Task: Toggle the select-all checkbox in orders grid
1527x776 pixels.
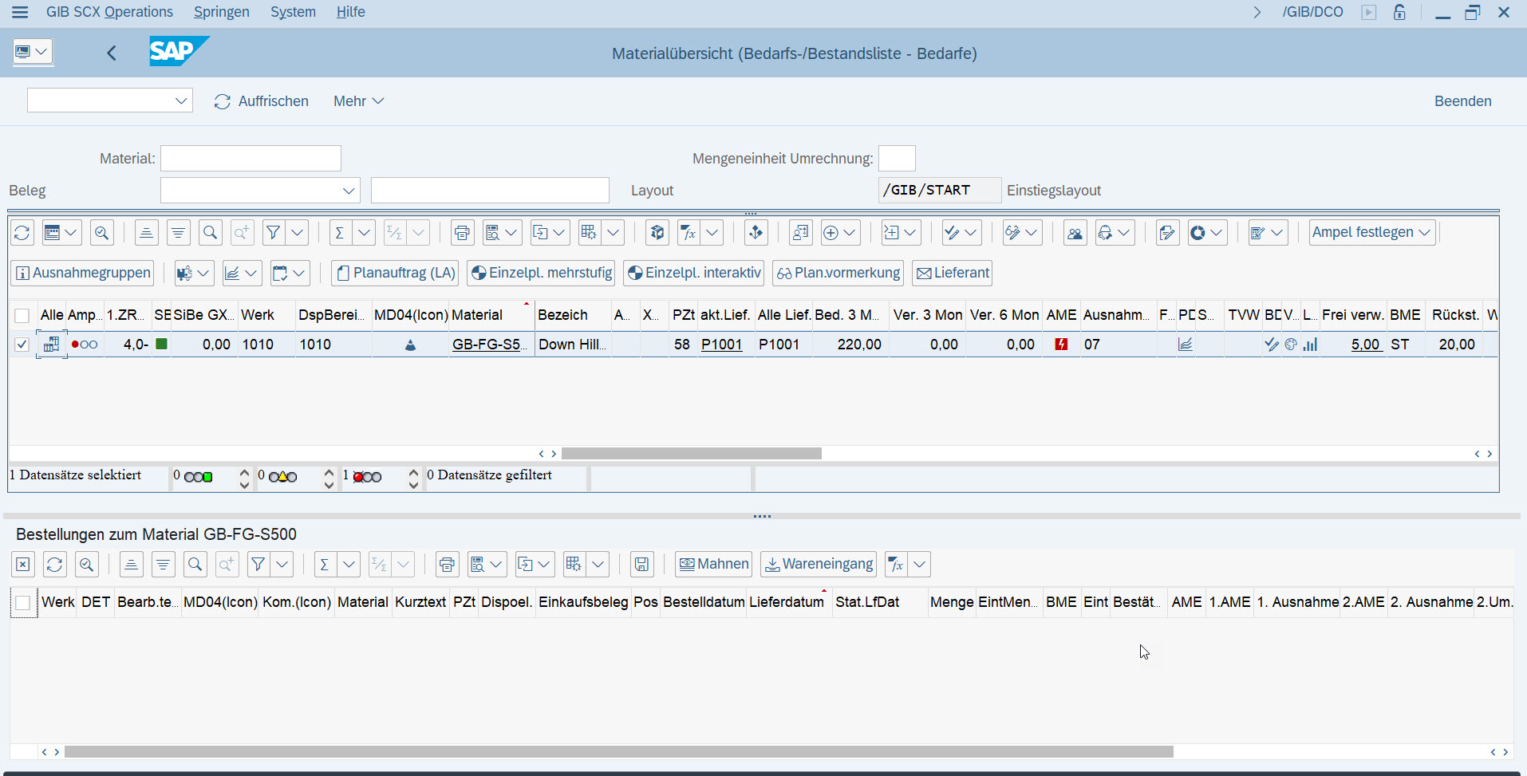Action: click(23, 603)
